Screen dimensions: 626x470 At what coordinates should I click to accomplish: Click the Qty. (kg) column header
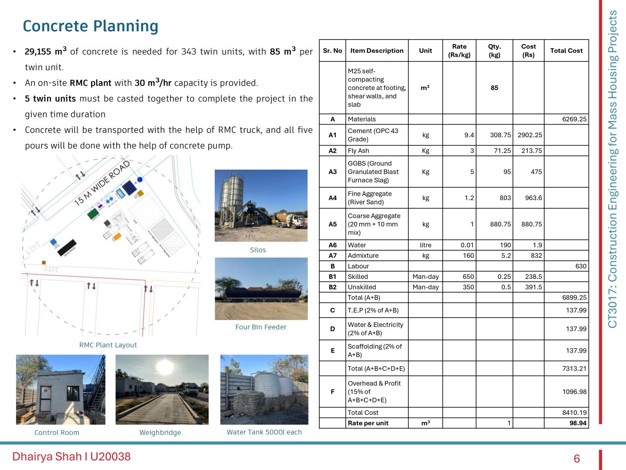click(x=495, y=51)
